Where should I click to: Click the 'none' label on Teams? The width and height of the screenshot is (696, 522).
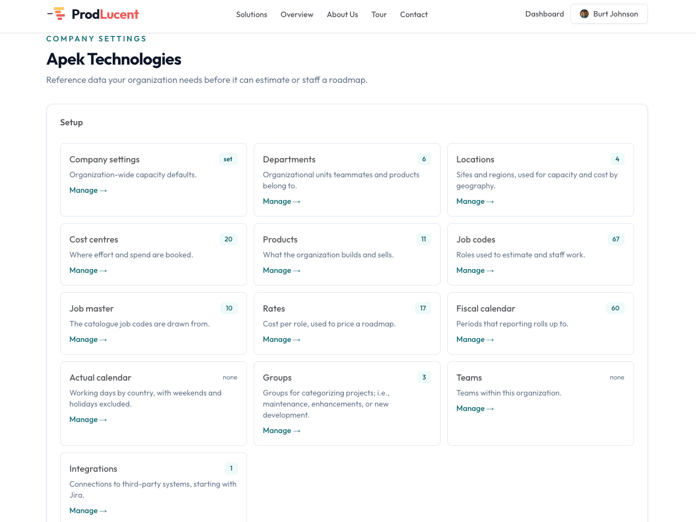coord(617,377)
